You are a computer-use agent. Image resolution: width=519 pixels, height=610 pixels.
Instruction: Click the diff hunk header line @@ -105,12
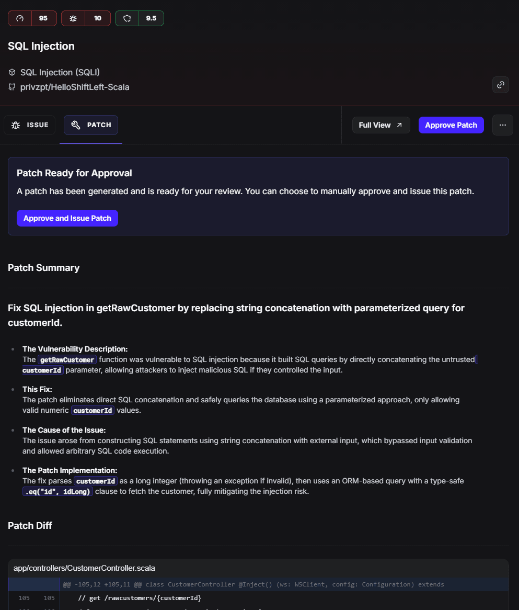point(253,584)
